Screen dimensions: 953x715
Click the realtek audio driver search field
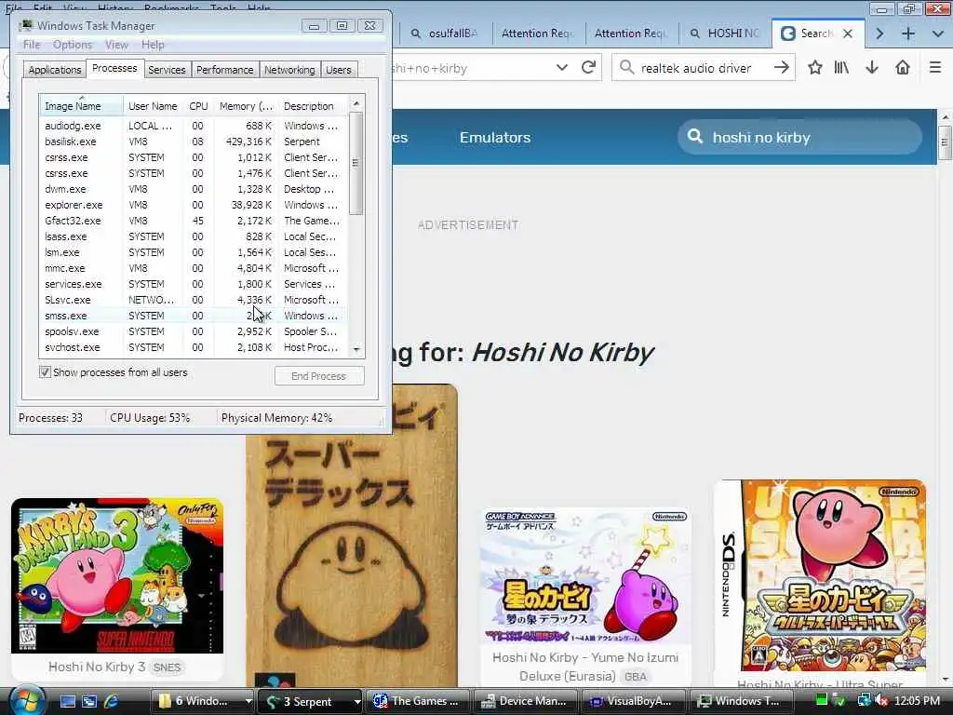(x=696, y=67)
